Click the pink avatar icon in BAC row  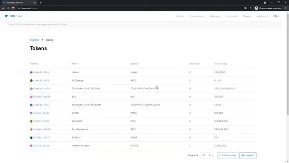[31, 97]
